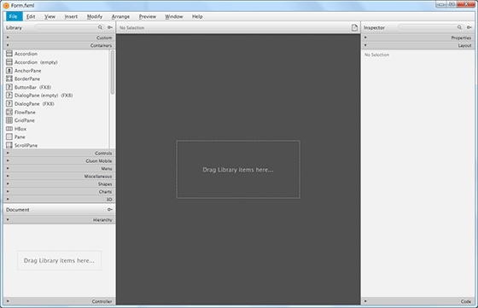Collapse the Layout inspector section
The width and height of the screenshot is (478, 308).
point(417,45)
